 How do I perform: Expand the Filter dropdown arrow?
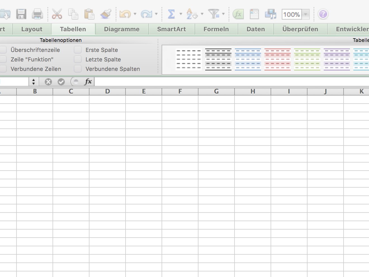(223, 14)
